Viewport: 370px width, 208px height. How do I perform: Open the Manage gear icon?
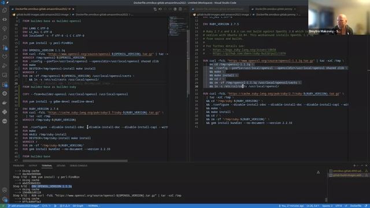[x=5, y=199]
